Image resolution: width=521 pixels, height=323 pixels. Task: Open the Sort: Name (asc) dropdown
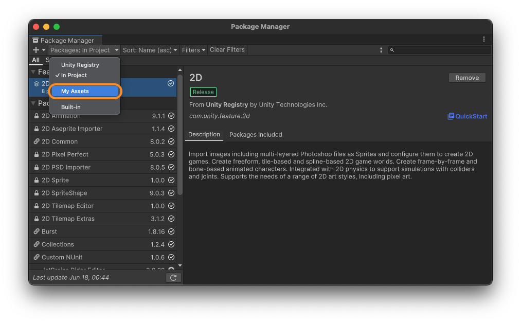tap(150, 50)
